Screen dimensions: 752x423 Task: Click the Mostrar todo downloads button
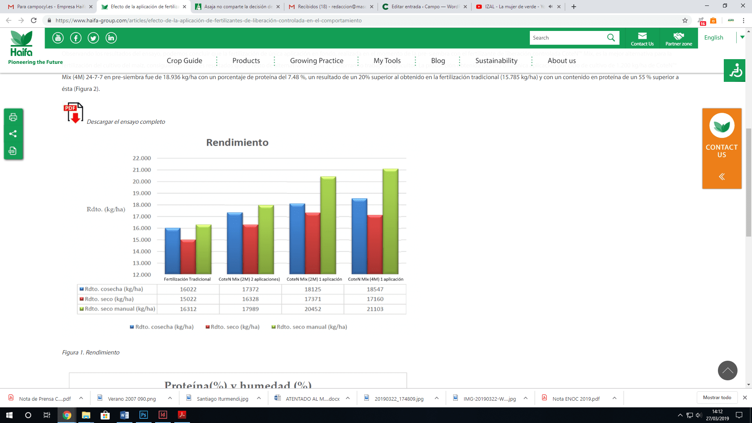(x=717, y=398)
